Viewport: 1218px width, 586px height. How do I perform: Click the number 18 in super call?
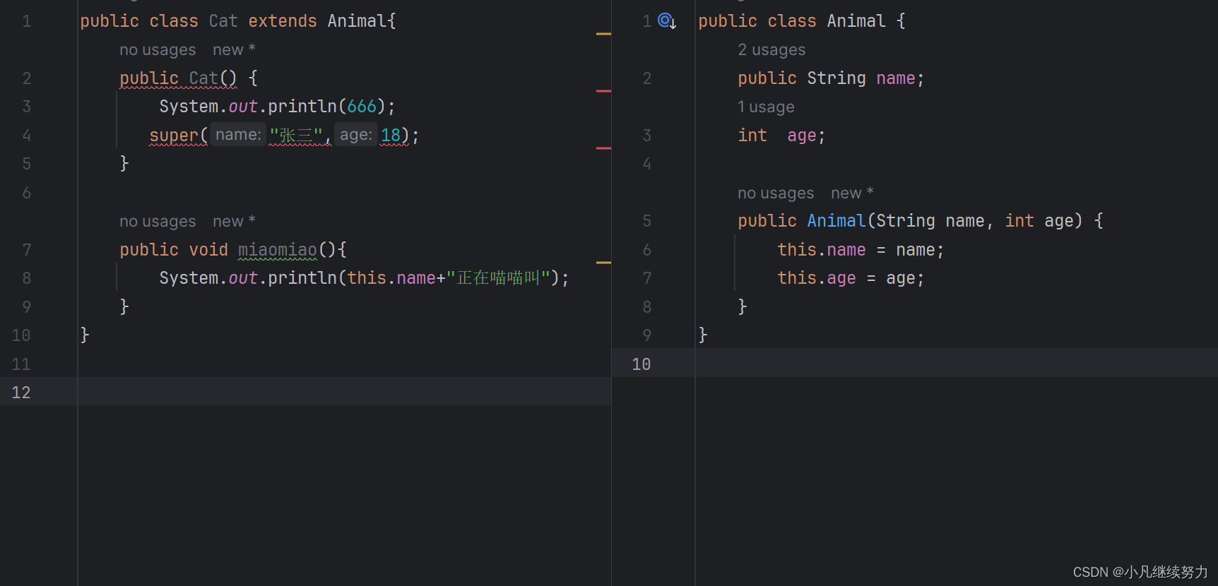[x=391, y=135]
